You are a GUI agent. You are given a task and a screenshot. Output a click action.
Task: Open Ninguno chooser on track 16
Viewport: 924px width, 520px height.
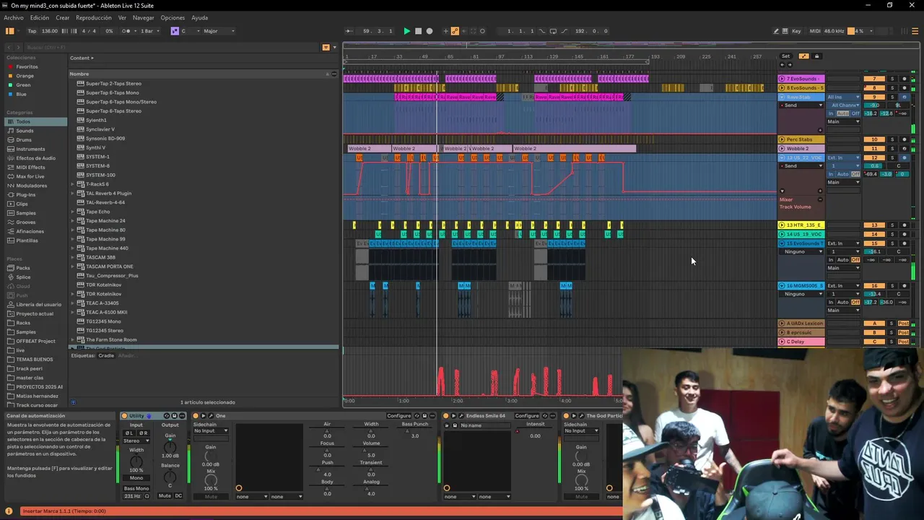tap(801, 294)
